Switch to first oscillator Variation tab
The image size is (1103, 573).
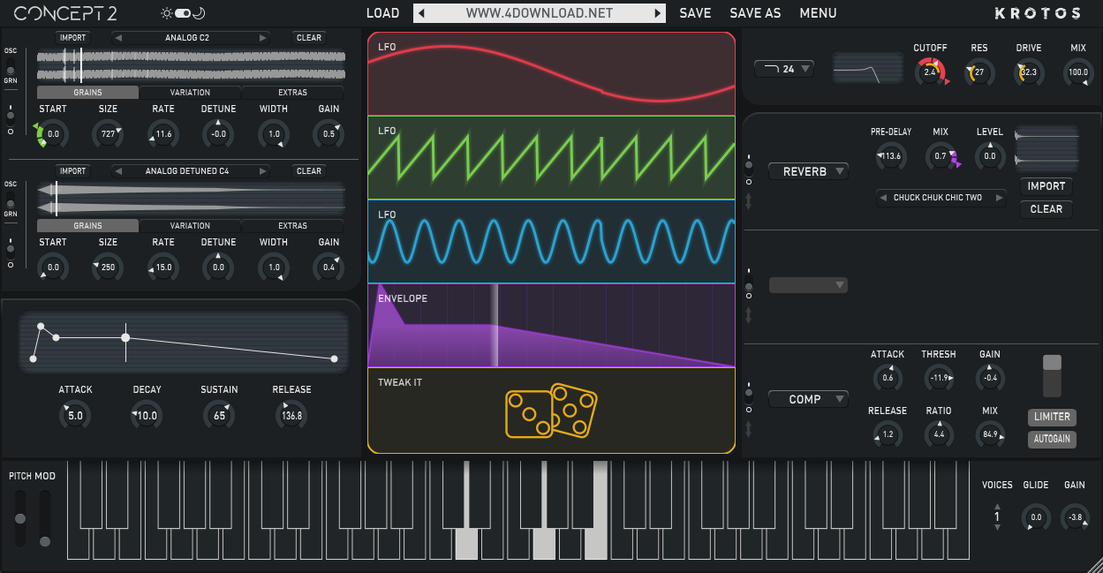pyautogui.click(x=190, y=92)
